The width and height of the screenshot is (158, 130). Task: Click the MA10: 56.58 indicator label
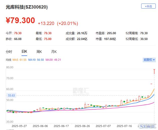36,60
